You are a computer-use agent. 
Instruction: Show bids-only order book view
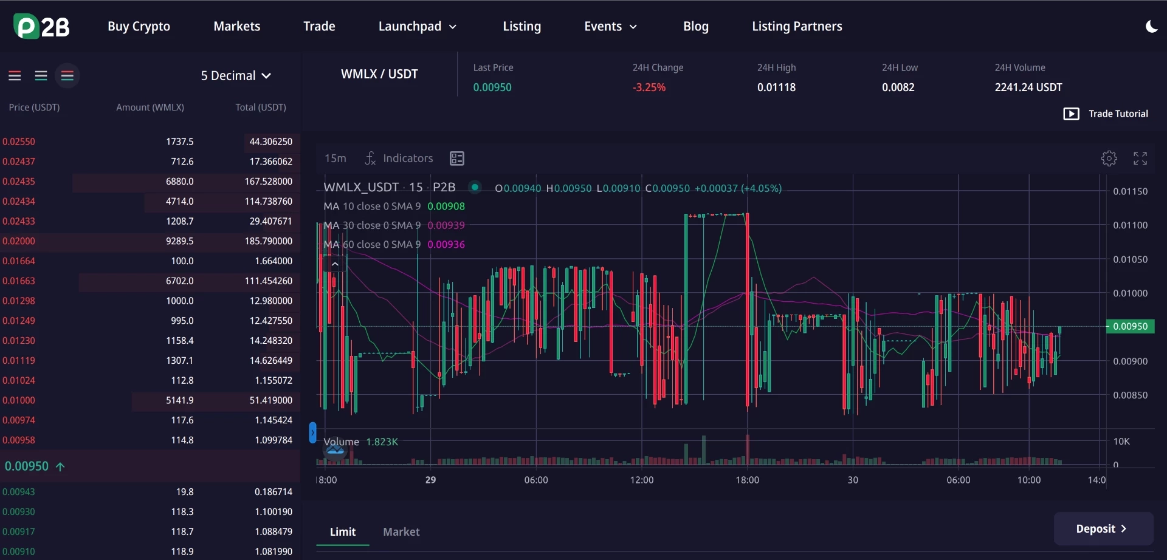pos(41,76)
